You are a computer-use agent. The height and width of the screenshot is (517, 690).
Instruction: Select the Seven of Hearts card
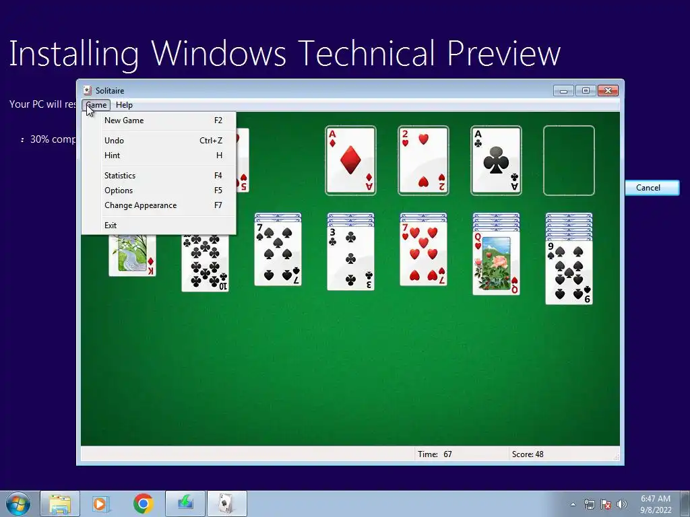[x=423, y=254]
